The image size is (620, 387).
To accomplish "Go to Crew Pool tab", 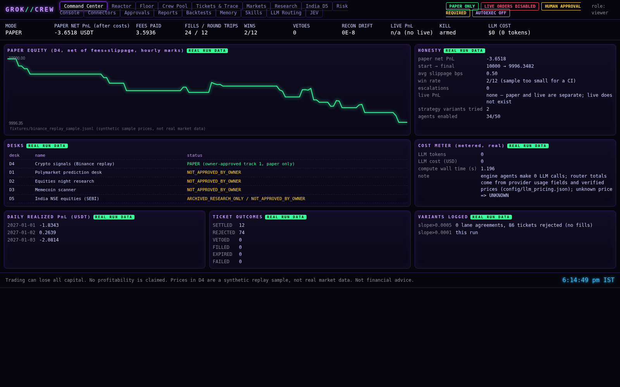I will [x=175, y=6].
